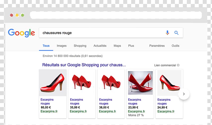The height and width of the screenshot is (125, 212).
Task: Click the 35,99 € shoes thumbnail
Action: [82, 83]
